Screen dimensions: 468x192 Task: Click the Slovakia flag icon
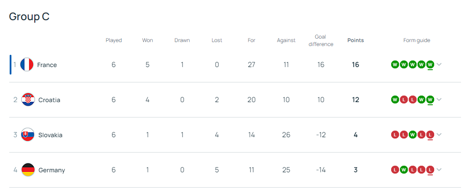28,135
